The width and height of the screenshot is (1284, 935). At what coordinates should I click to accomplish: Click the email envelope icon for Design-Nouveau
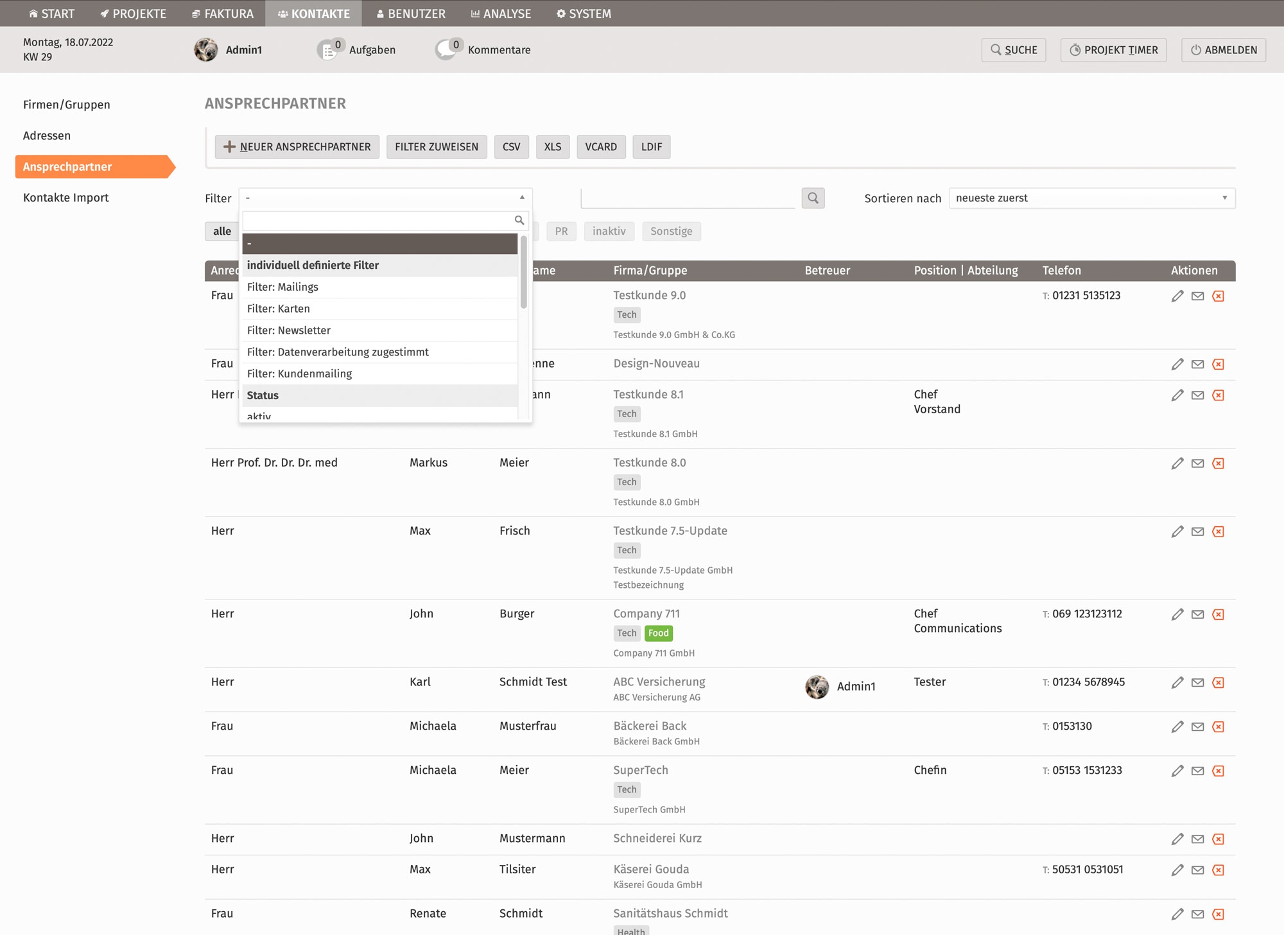[1197, 364]
